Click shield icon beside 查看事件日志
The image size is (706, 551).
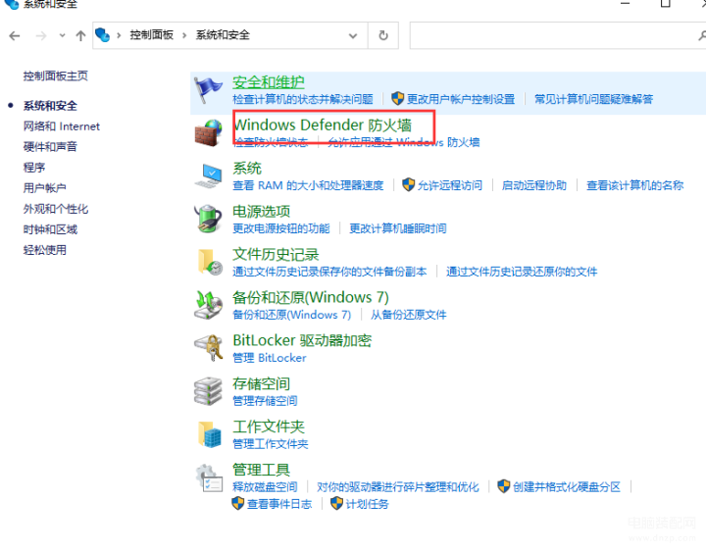[237, 503]
